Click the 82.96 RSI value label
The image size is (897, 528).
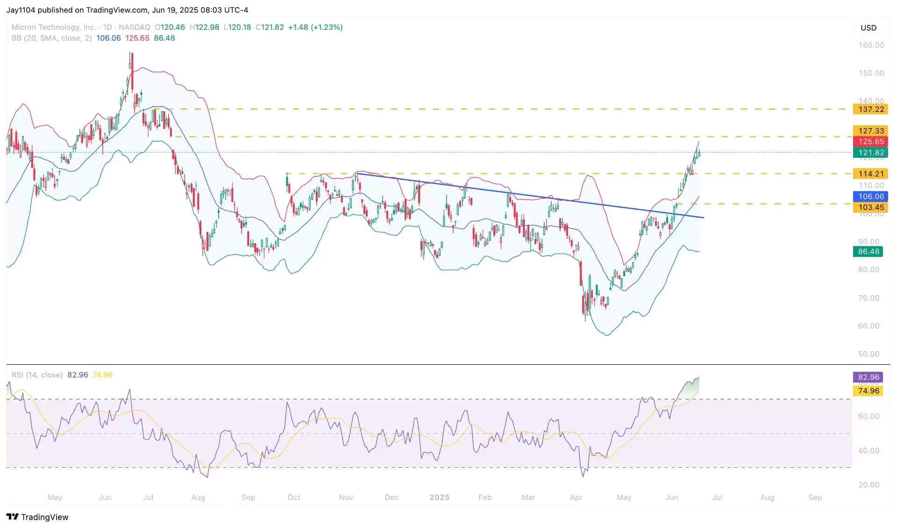pos(868,377)
